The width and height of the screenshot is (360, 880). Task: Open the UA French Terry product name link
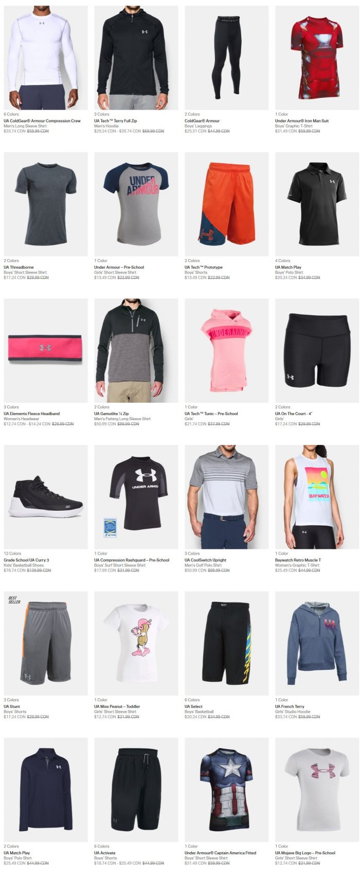(290, 706)
